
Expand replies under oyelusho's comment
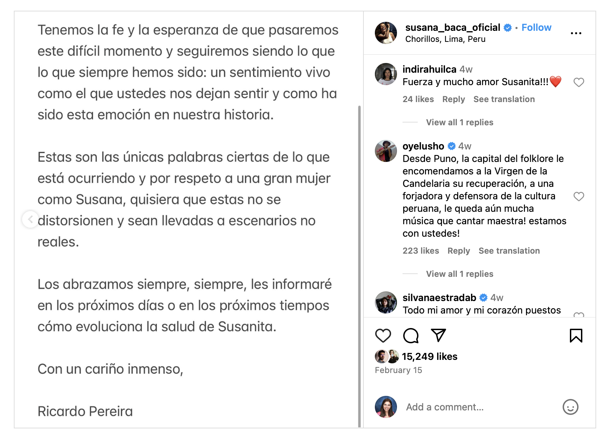pyautogui.click(x=459, y=274)
